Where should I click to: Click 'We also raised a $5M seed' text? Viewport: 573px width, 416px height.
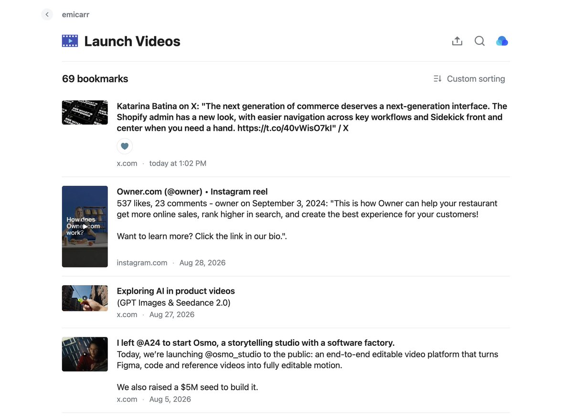point(188,387)
